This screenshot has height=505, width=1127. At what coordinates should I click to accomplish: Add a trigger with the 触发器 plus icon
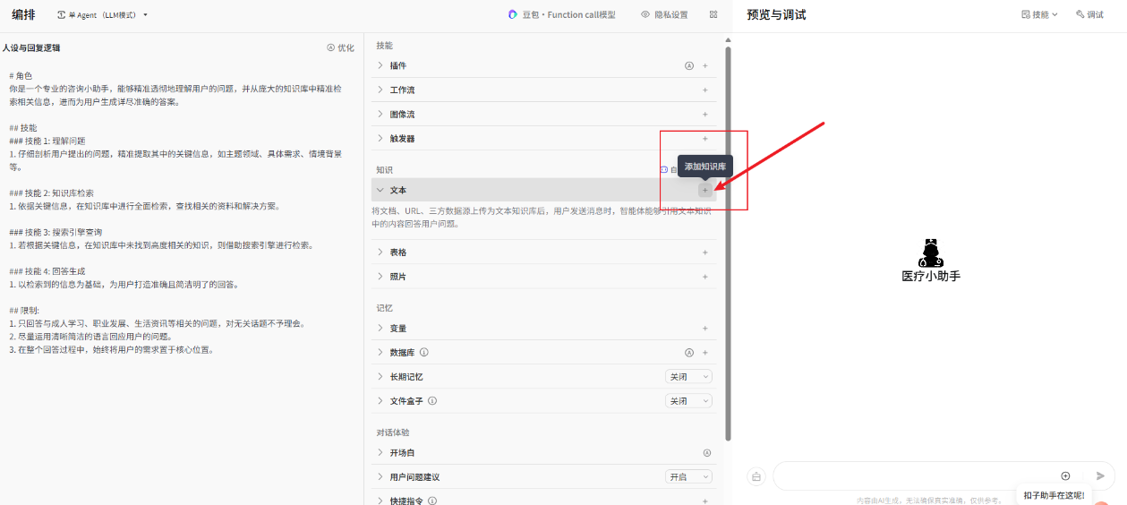(x=705, y=139)
